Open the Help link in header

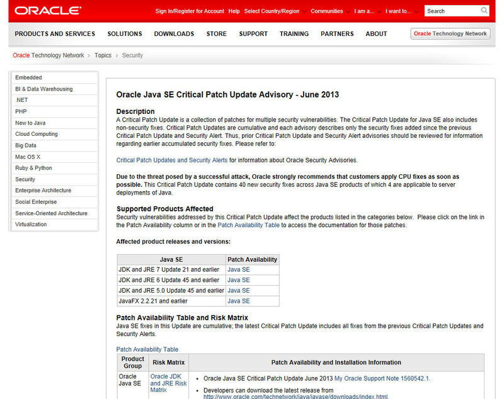tap(234, 11)
